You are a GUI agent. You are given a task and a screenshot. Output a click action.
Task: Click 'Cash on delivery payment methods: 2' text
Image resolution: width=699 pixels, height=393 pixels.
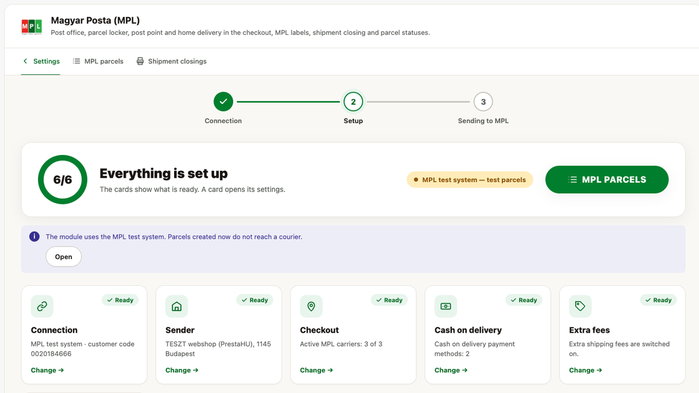click(475, 349)
